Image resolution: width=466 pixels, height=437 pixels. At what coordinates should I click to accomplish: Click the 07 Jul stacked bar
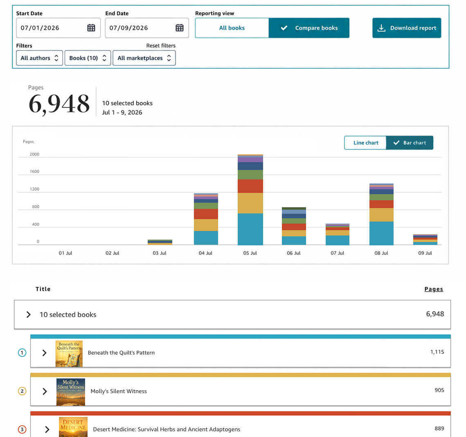pos(337,234)
